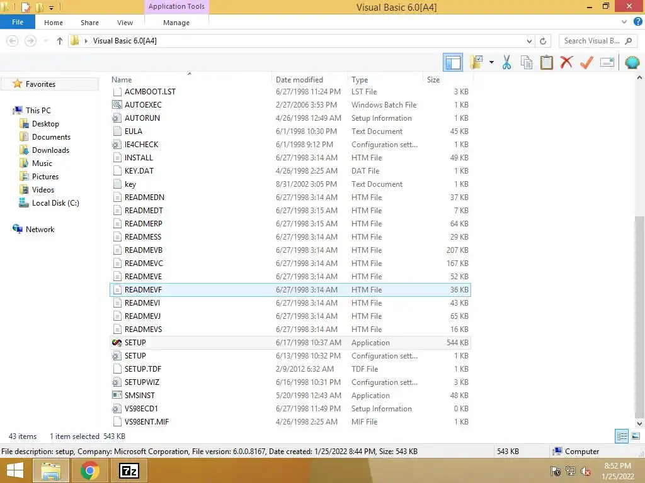Toggle the navigation pane layout button

coord(453,62)
